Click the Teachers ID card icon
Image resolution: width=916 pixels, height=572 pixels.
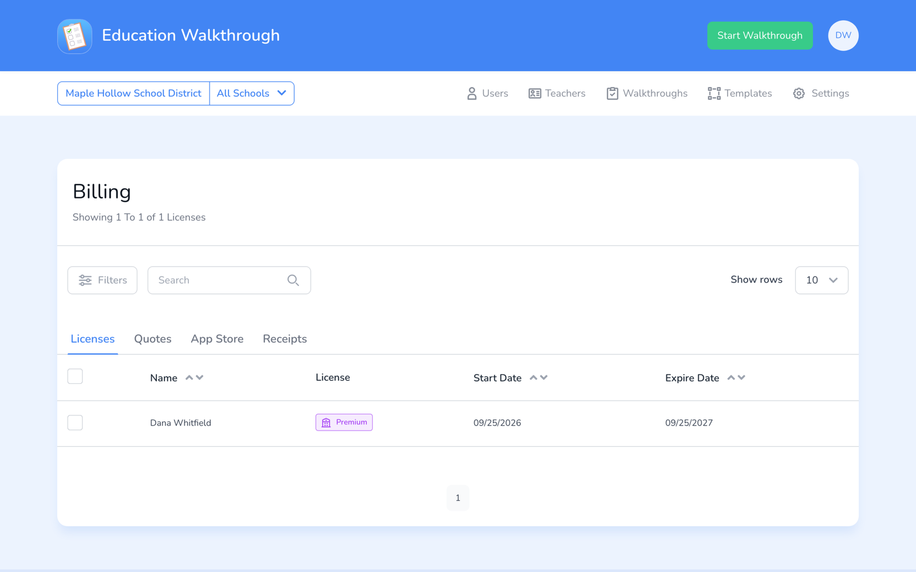(535, 93)
